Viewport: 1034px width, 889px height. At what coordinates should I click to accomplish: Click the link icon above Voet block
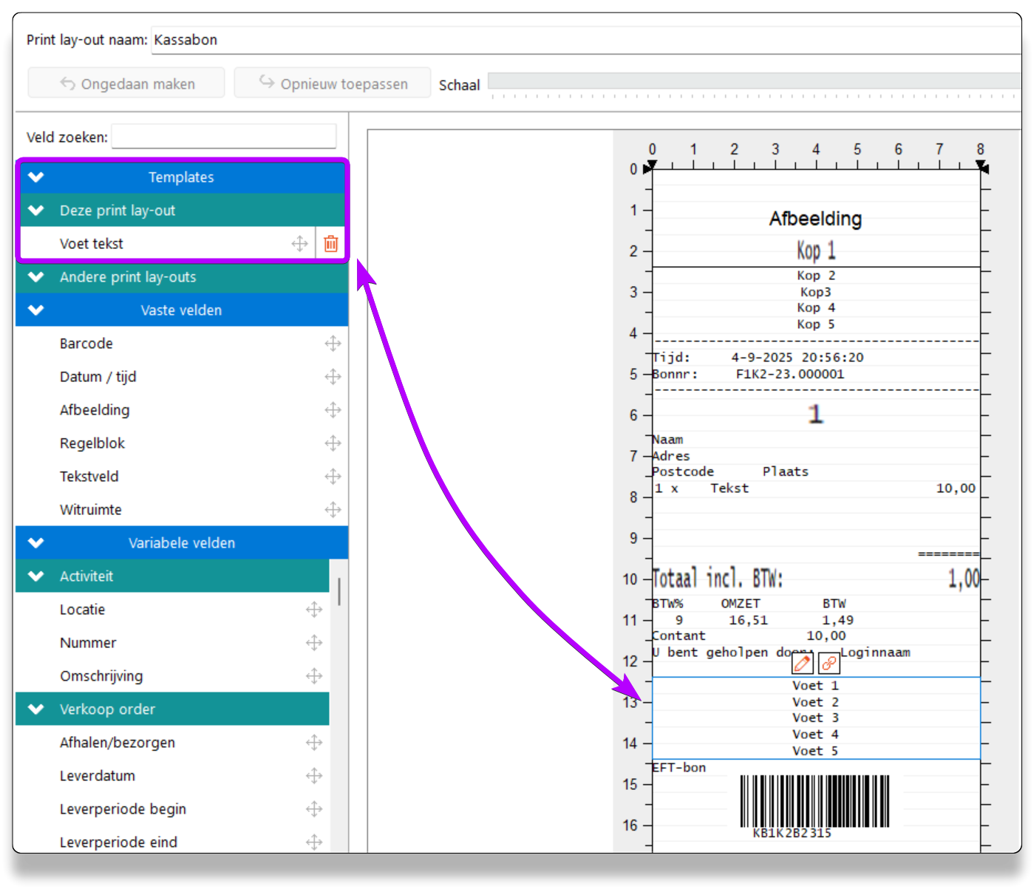pos(829,664)
